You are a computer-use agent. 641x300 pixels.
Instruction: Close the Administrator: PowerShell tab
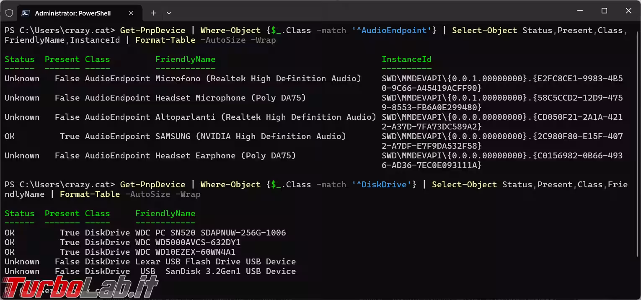point(131,13)
